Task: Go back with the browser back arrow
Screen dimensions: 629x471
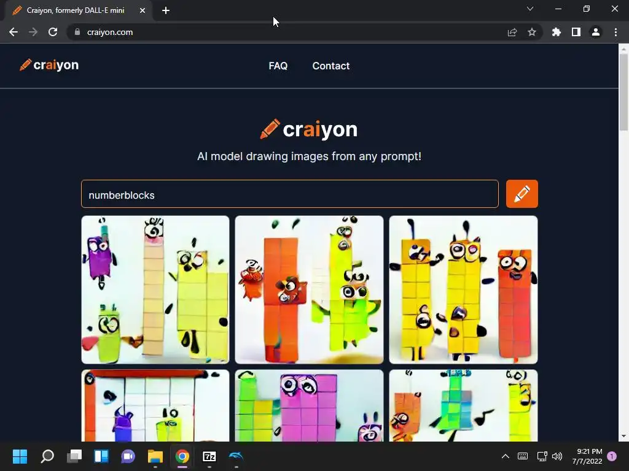Action: (14, 32)
